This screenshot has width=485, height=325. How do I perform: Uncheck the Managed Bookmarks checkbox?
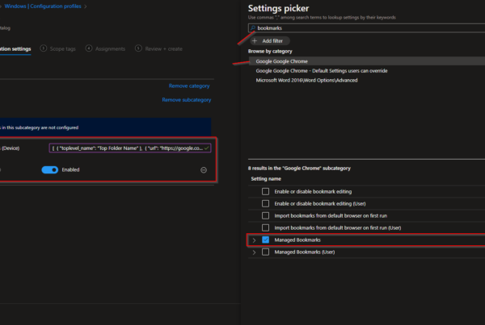tap(265, 240)
